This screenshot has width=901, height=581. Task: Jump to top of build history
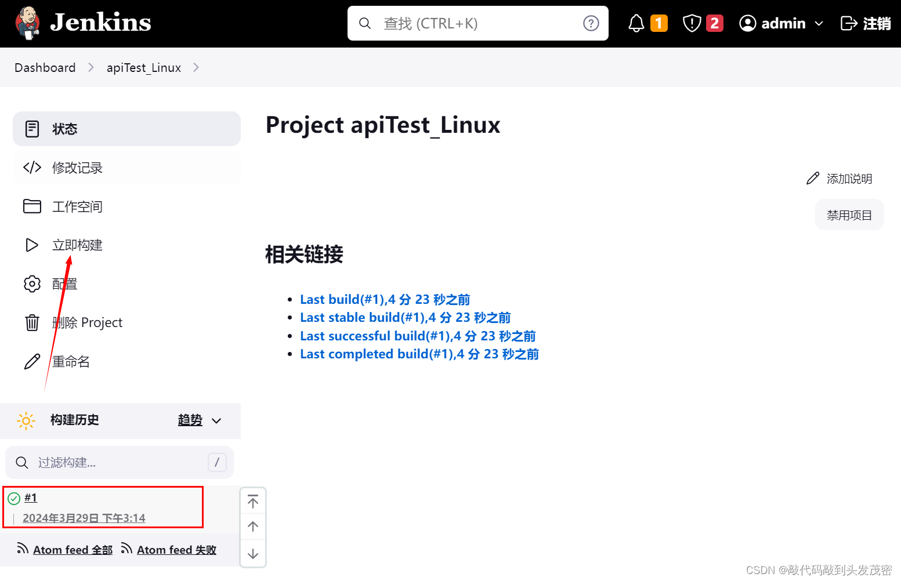[x=253, y=502]
